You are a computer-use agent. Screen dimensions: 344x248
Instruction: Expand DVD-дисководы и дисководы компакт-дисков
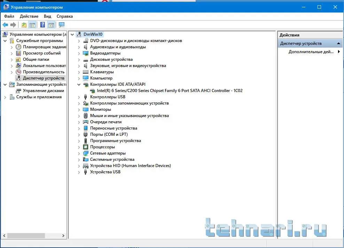click(79, 41)
